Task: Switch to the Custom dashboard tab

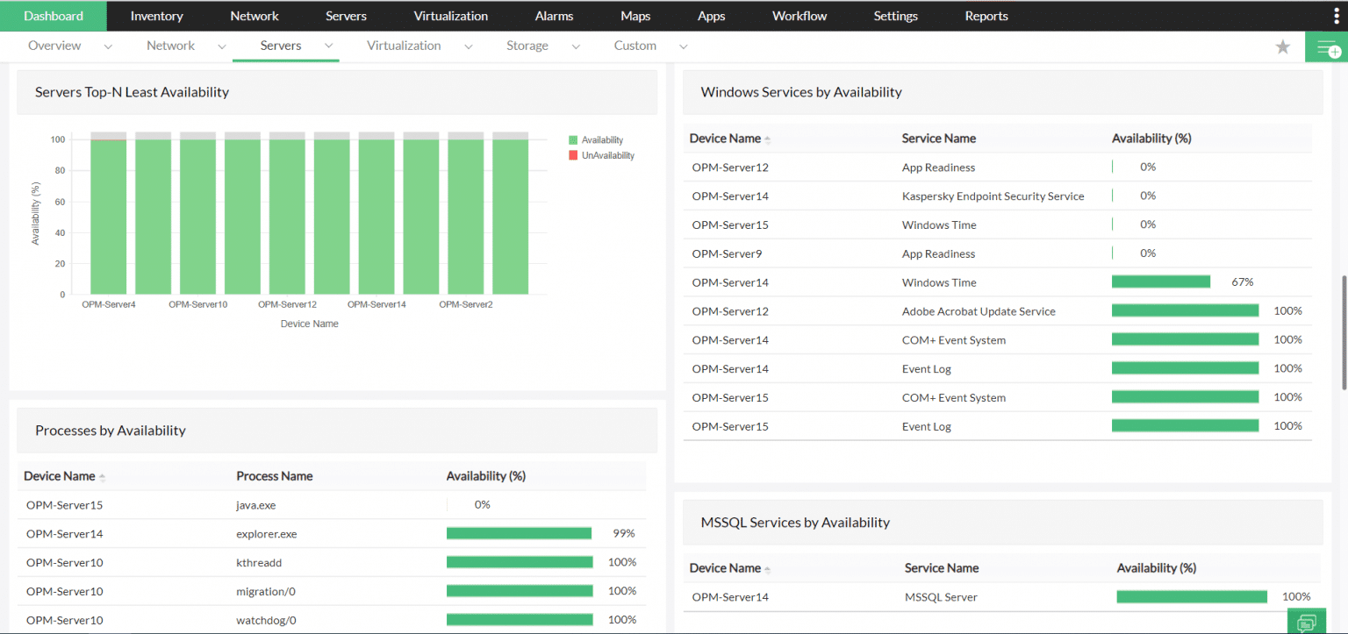Action: [635, 46]
